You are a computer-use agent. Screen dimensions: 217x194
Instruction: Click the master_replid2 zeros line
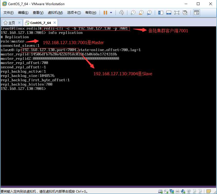pos(60,58)
